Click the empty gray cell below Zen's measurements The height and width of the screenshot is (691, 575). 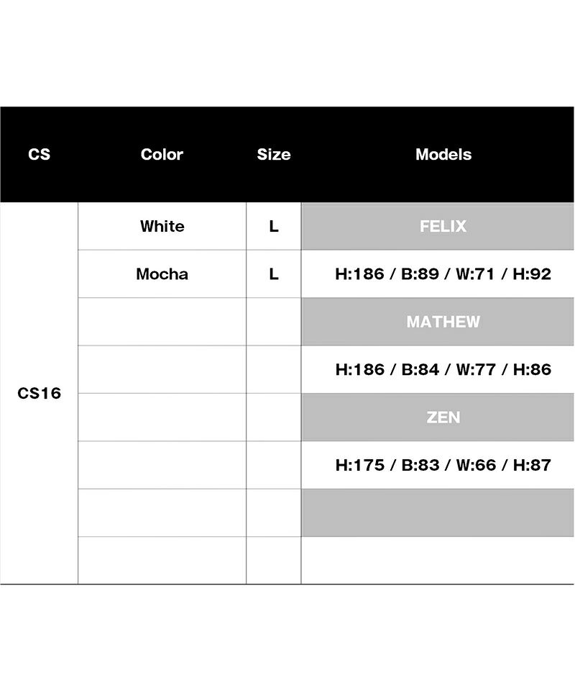point(437,512)
